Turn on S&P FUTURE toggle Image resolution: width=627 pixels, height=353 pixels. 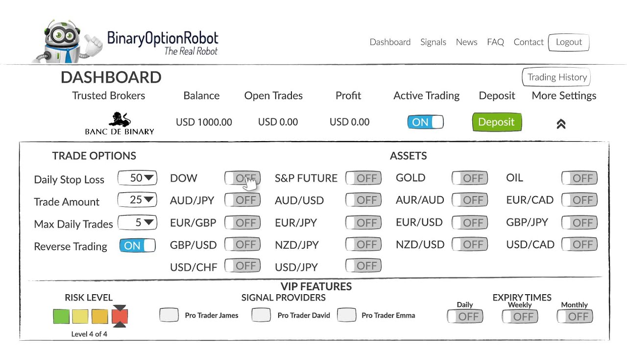point(363,178)
